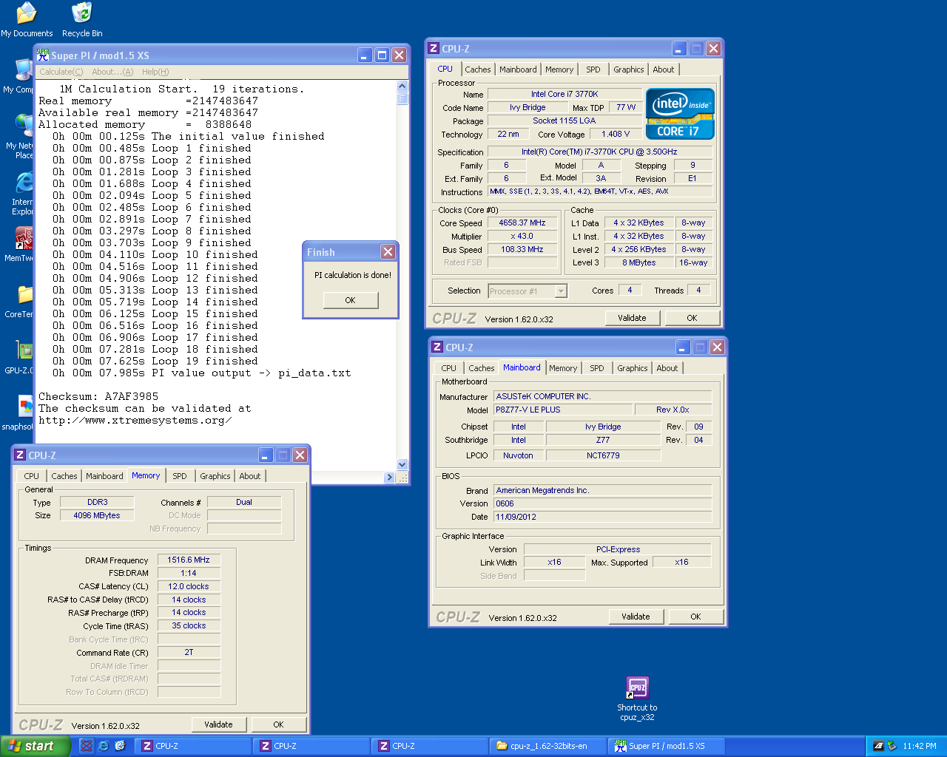The image size is (947, 757).
Task: Switch to SPD tab in Memory window
Action: (180, 476)
